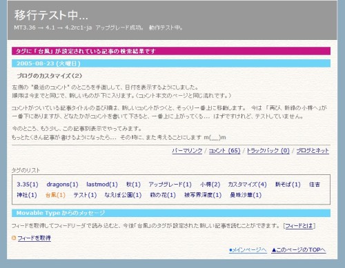Select the 小樽(2) tag
Viewport: 345px width, 268px height.
210,185
